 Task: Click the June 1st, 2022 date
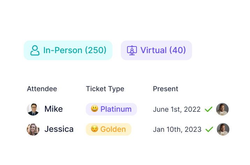pos(177,109)
